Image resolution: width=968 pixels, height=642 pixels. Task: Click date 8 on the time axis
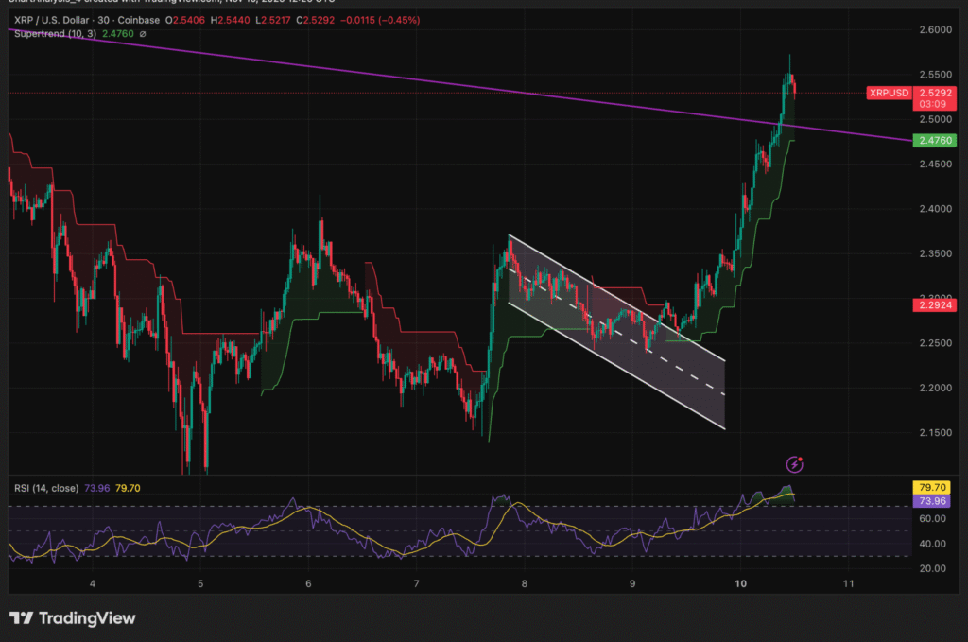525,584
